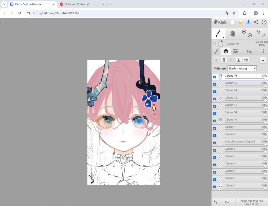
Task: Open the Blog link
Action: click(227, 202)
